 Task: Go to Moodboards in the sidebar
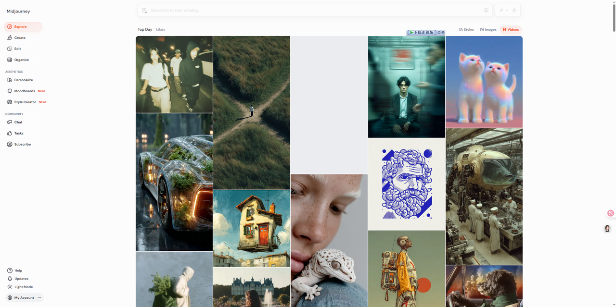[x=25, y=91]
